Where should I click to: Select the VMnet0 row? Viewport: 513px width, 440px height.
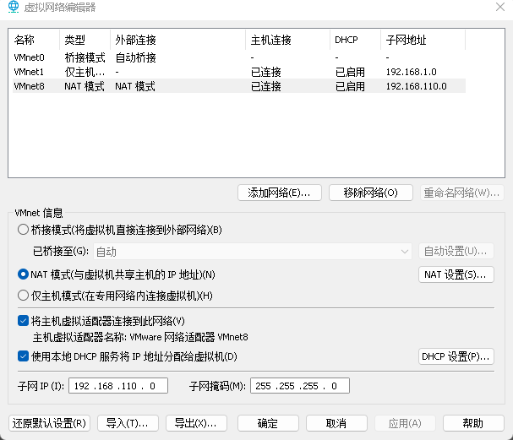click(239, 57)
